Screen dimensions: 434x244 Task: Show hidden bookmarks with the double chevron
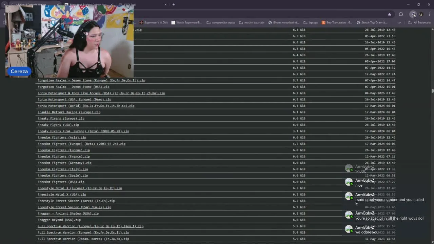click(x=399, y=23)
